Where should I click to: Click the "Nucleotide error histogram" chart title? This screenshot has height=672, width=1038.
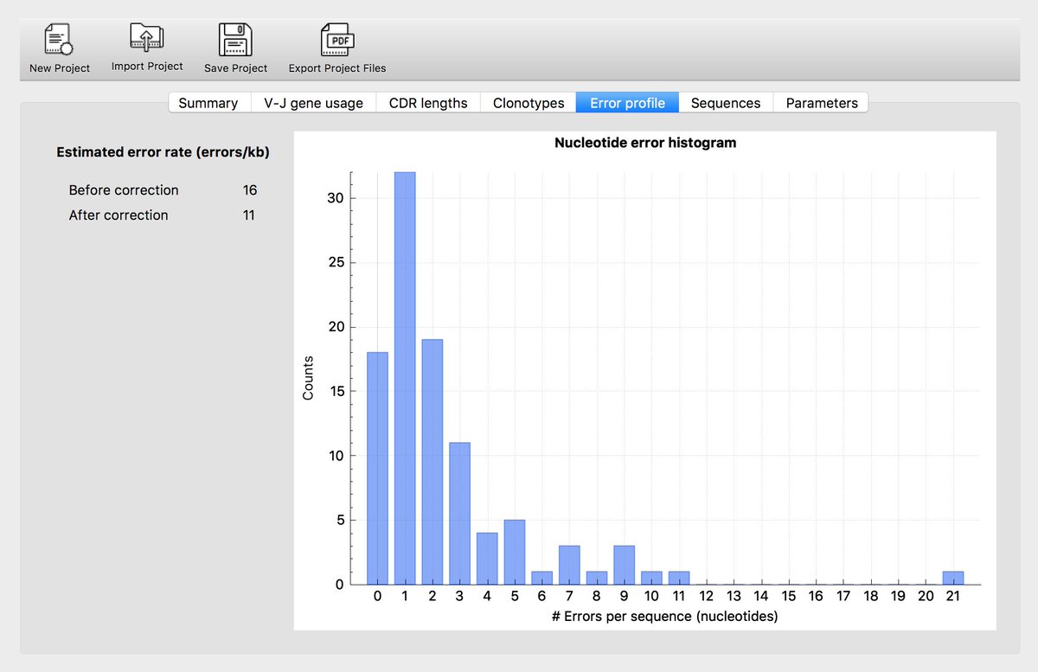pyautogui.click(x=645, y=143)
